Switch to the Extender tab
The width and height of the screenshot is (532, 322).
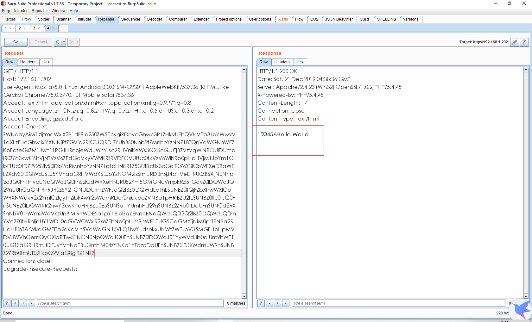[201, 19]
